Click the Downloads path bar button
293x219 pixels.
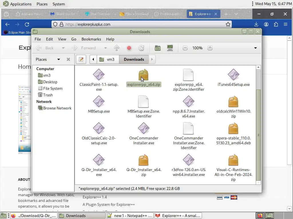click(134, 59)
